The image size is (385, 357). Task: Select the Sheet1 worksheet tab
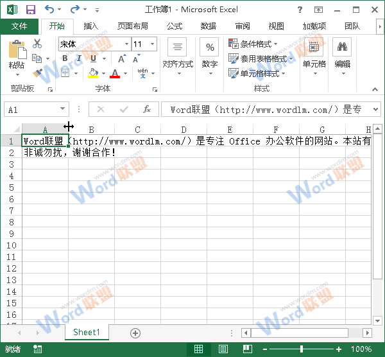(x=87, y=332)
